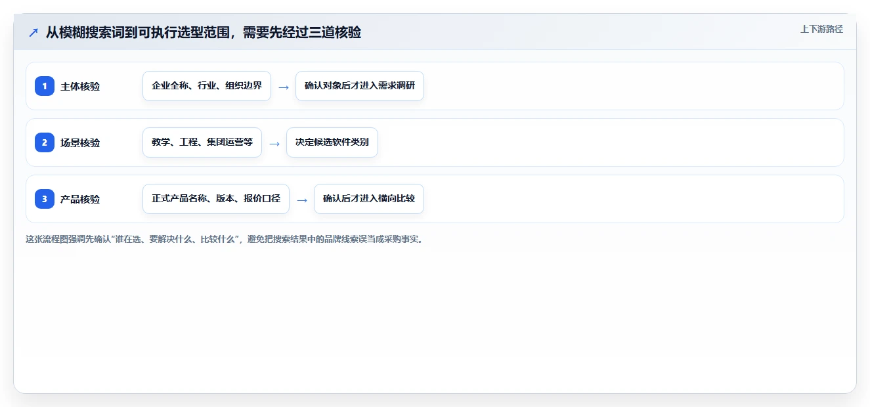The height and width of the screenshot is (407, 870).
Task: Select the 场景核验 step label
Action: [x=80, y=142]
